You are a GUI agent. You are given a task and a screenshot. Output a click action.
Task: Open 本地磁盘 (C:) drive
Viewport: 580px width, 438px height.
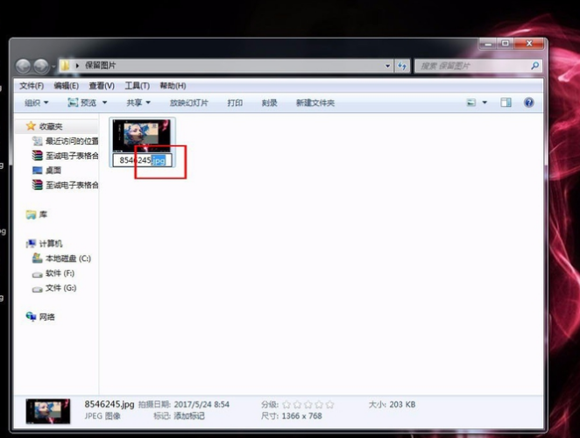(x=68, y=258)
